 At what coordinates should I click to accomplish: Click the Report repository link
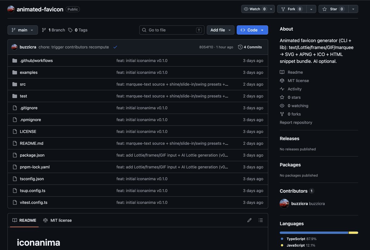296,122
